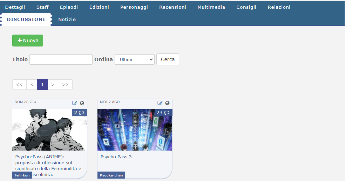This screenshot has width=345, height=181.
Task: Click edit icon on MER 7 AGO card
Action: tap(160, 103)
